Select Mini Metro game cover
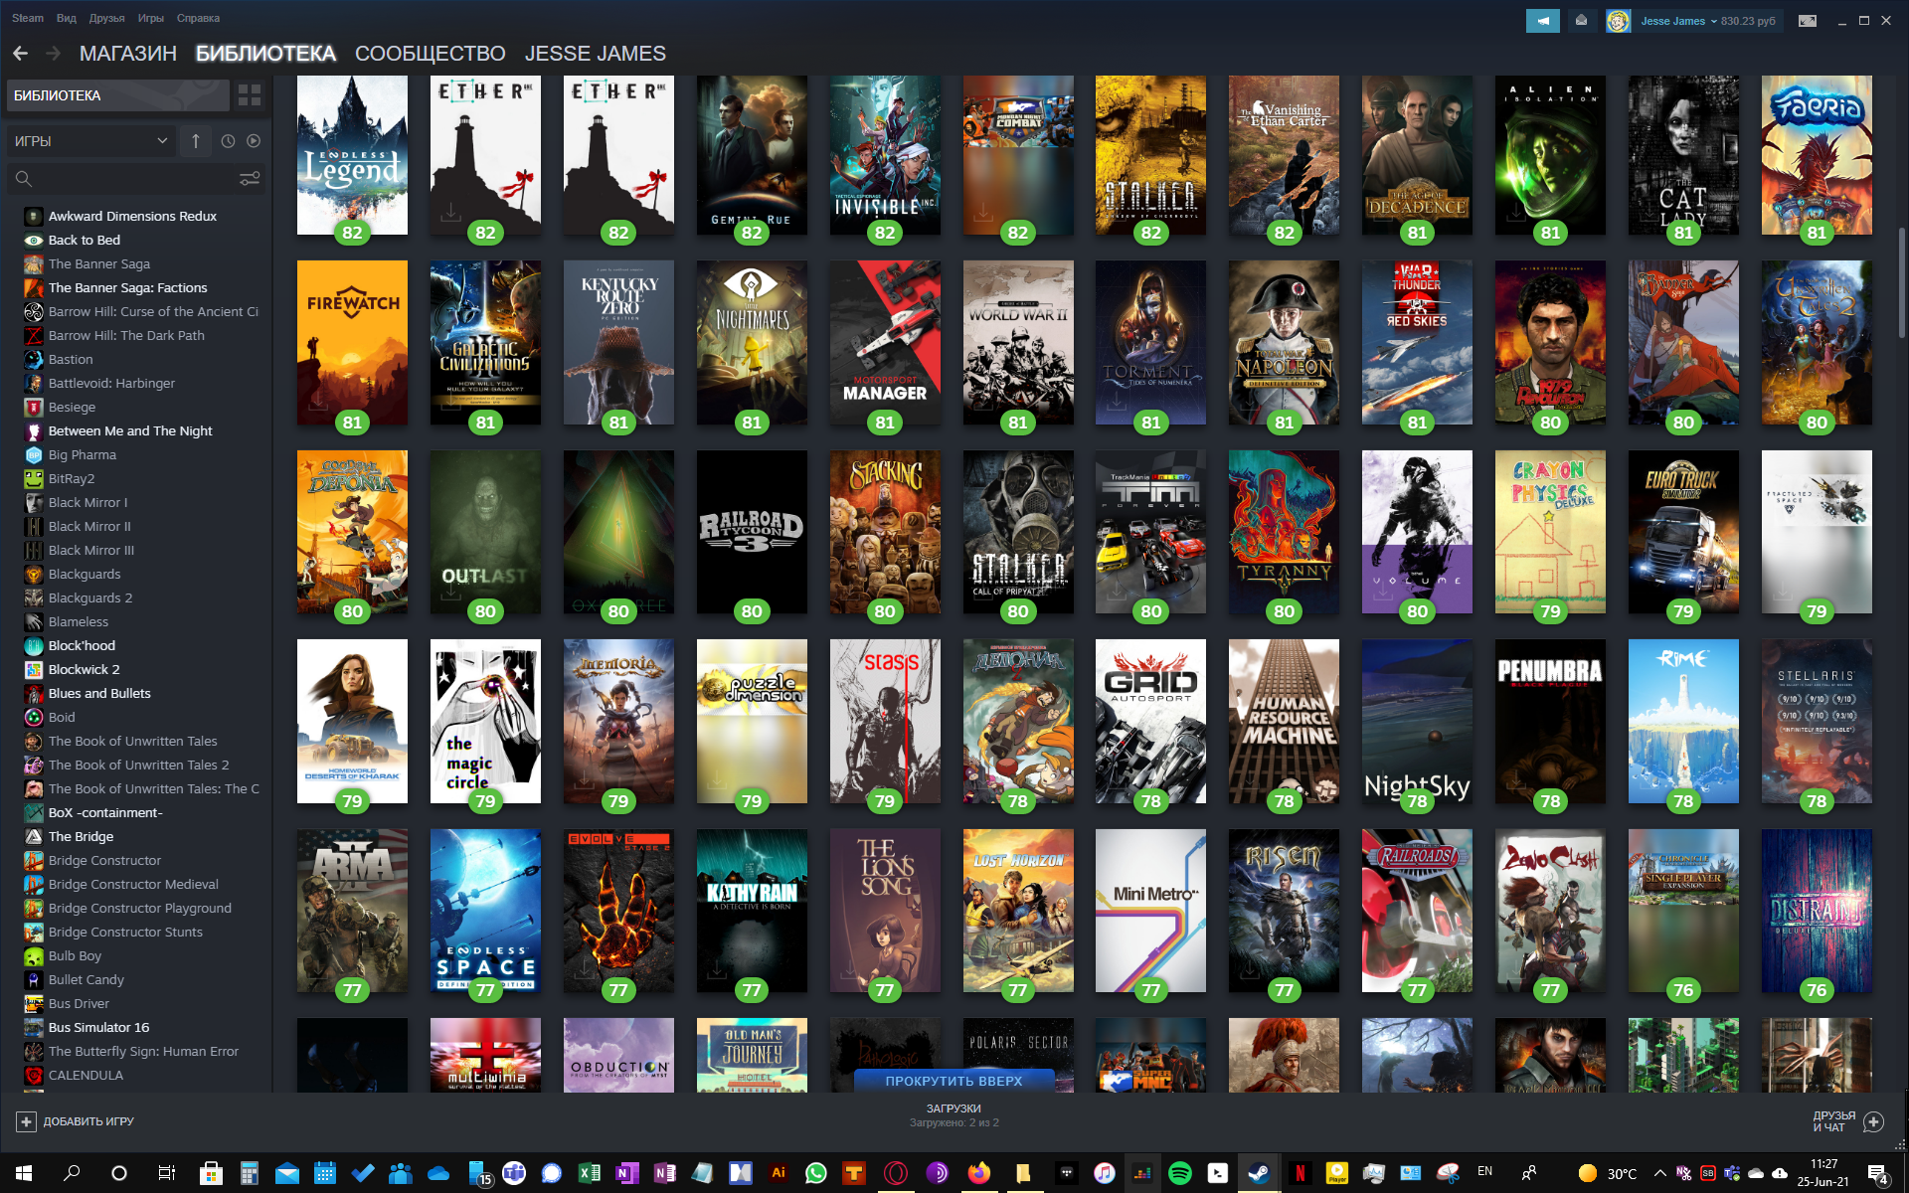 [x=1150, y=911]
